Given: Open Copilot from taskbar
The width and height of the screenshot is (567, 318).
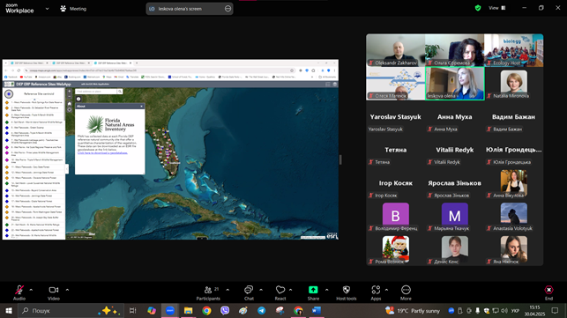Looking at the screenshot, I should tap(152, 310).
